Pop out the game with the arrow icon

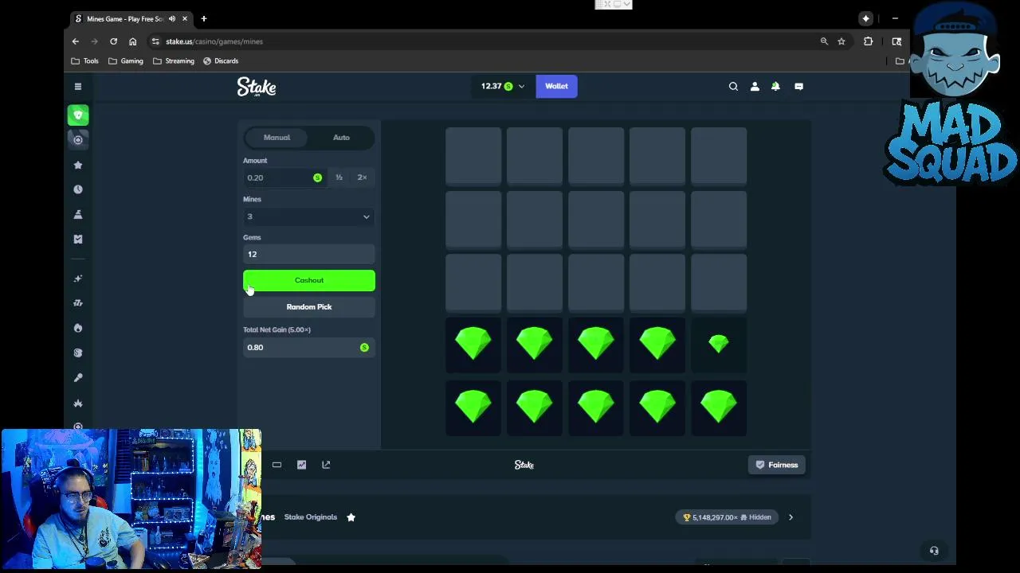tap(326, 465)
